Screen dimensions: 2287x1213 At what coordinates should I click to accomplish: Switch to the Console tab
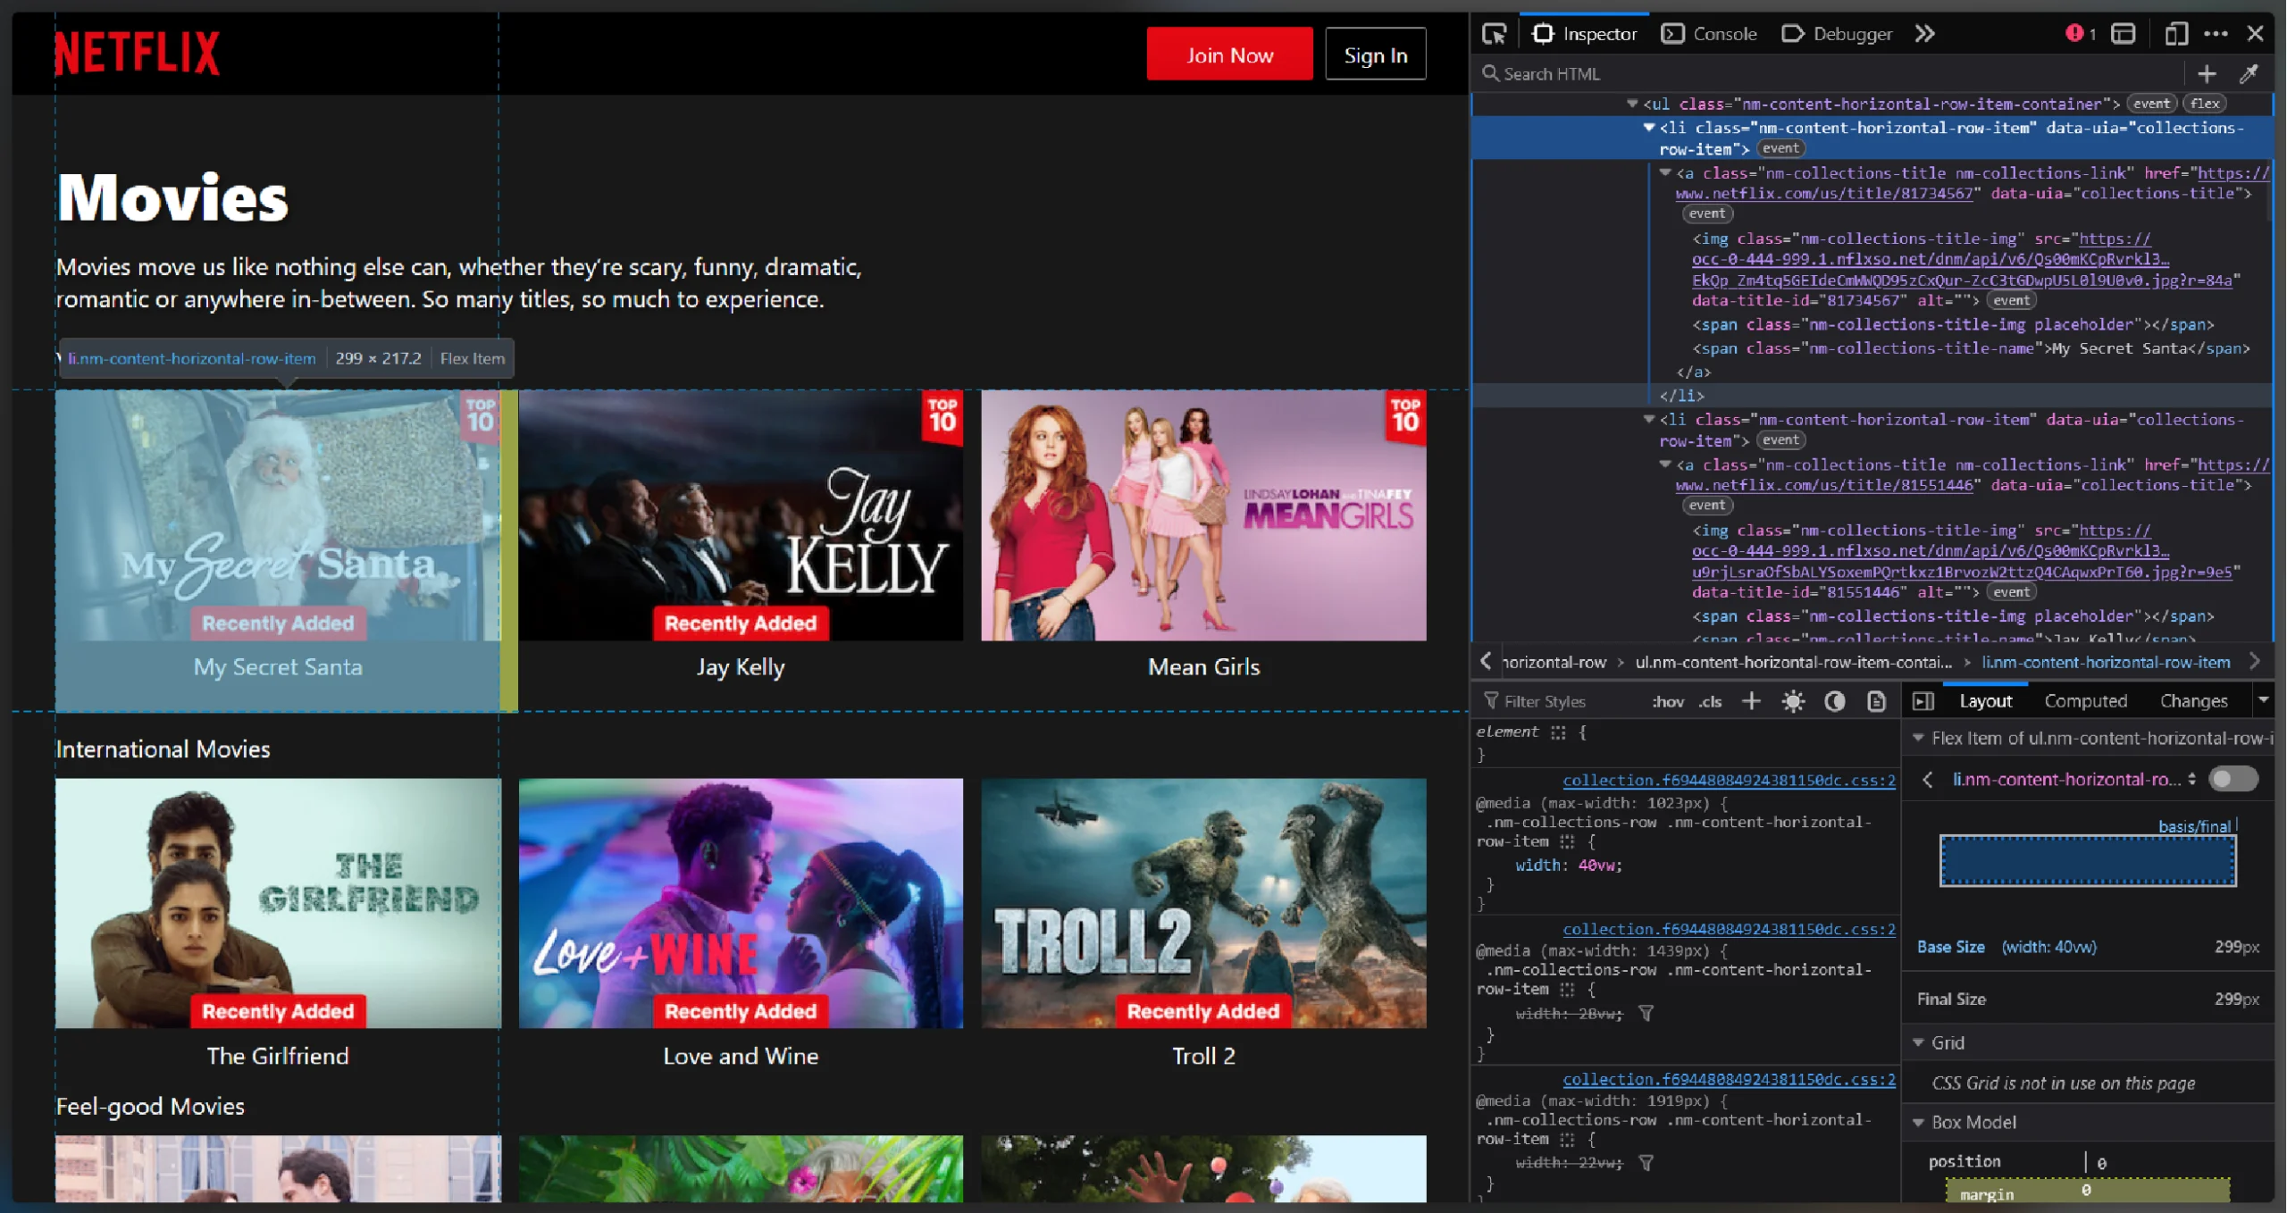coord(1722,33)
